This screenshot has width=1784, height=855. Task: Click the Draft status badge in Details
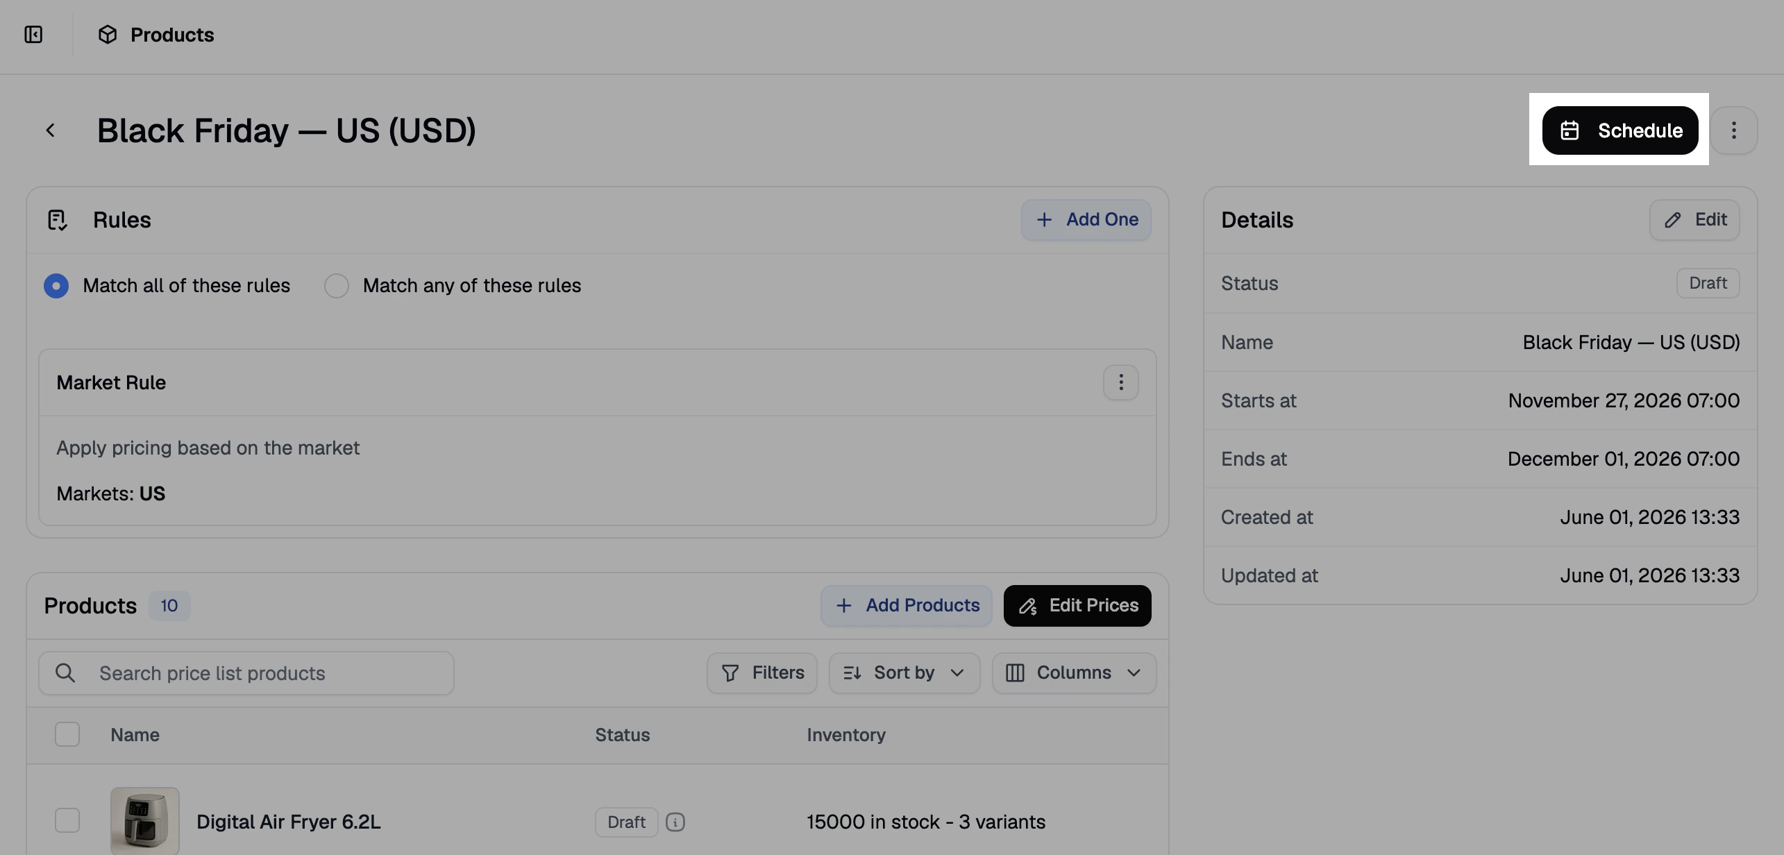1708,283
